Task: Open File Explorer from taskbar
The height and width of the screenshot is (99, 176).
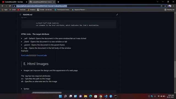Action: point(86,96)
